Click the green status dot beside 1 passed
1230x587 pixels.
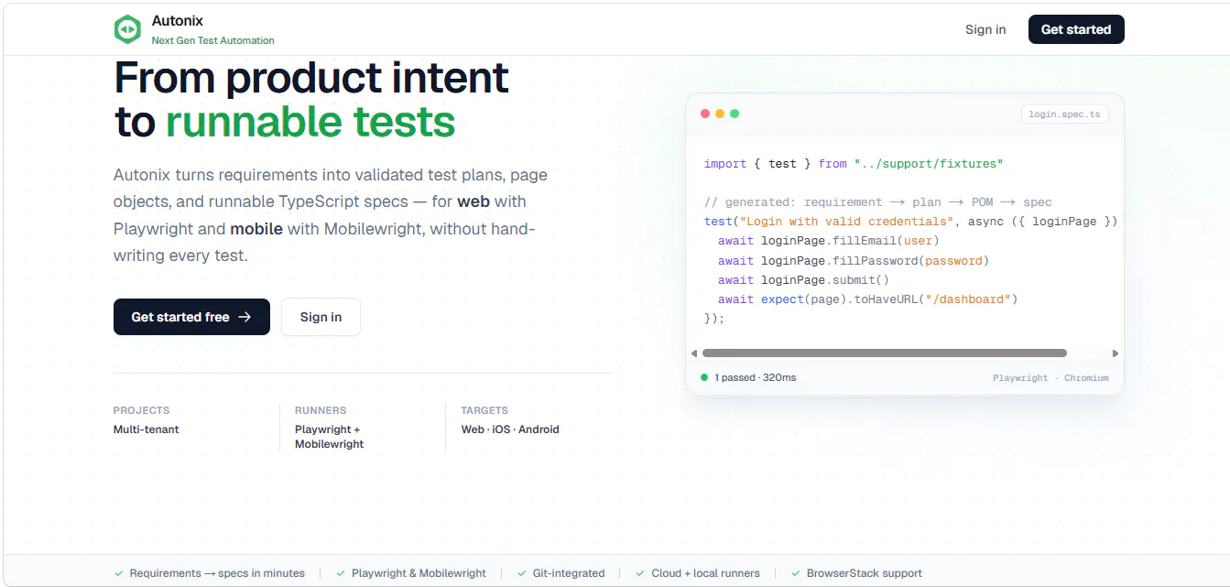point(704,377)
